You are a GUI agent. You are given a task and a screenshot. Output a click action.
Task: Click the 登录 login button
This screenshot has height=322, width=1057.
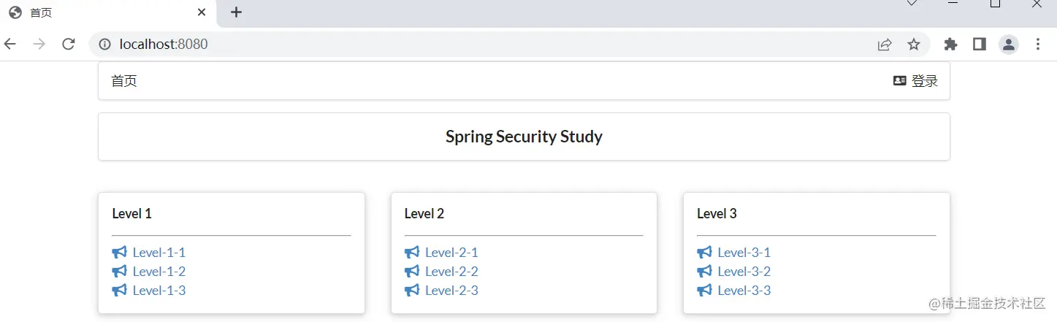coord(924,81)
